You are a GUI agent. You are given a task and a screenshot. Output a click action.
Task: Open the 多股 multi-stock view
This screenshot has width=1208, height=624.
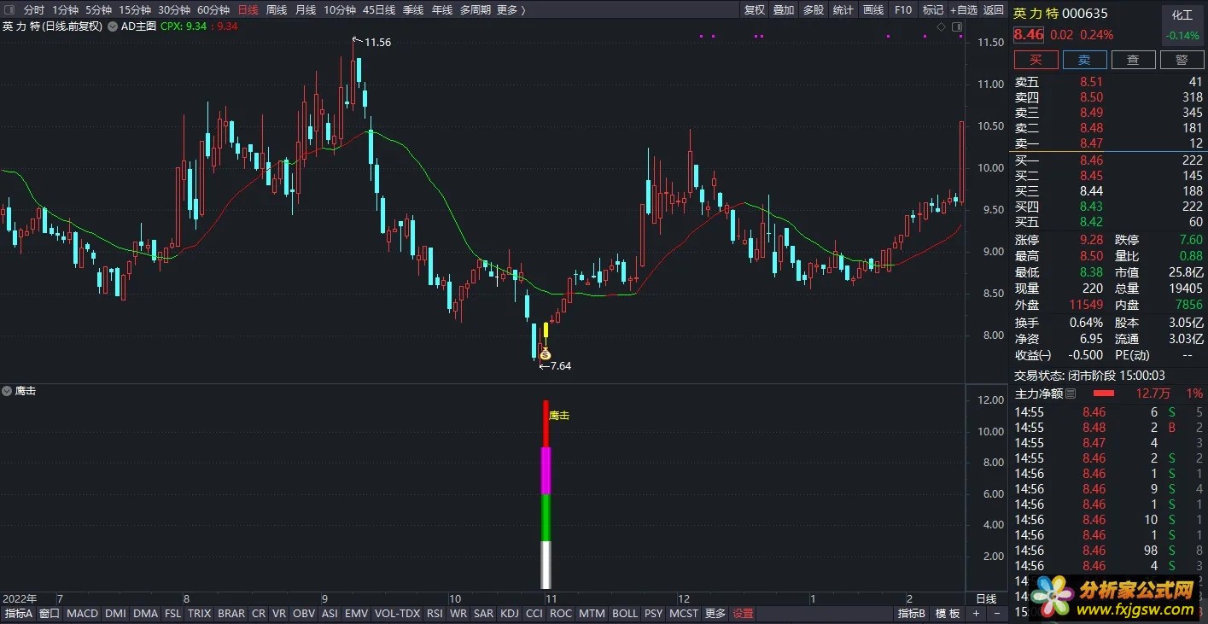click(814, 10)
